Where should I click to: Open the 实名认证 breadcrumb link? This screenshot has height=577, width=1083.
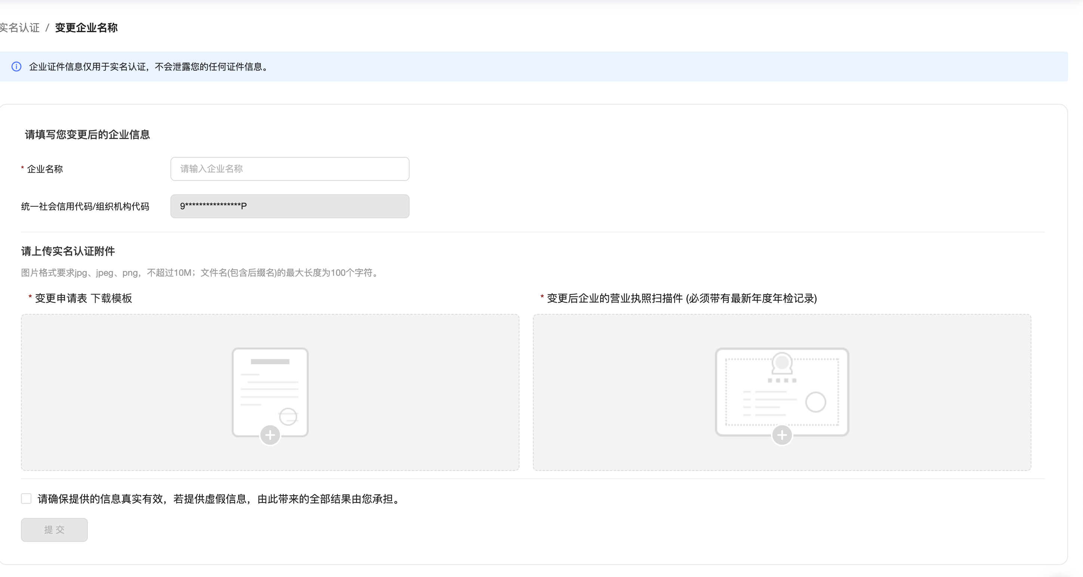pyautogui.click(x=19, y=28)
